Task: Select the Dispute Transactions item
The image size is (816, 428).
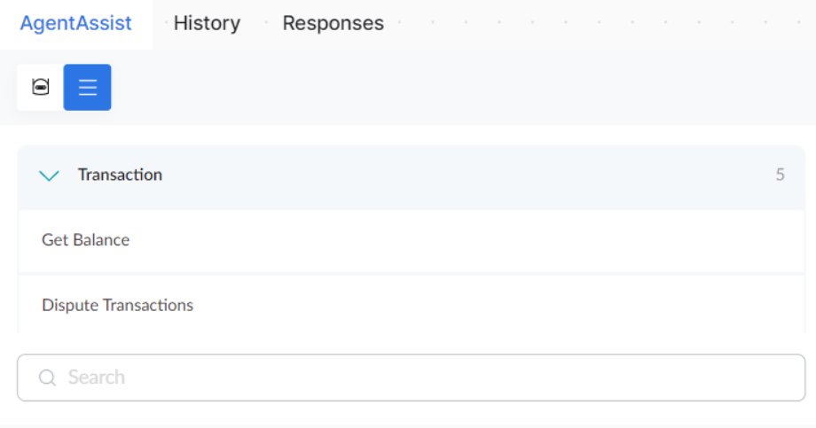Action: [117, 306]
